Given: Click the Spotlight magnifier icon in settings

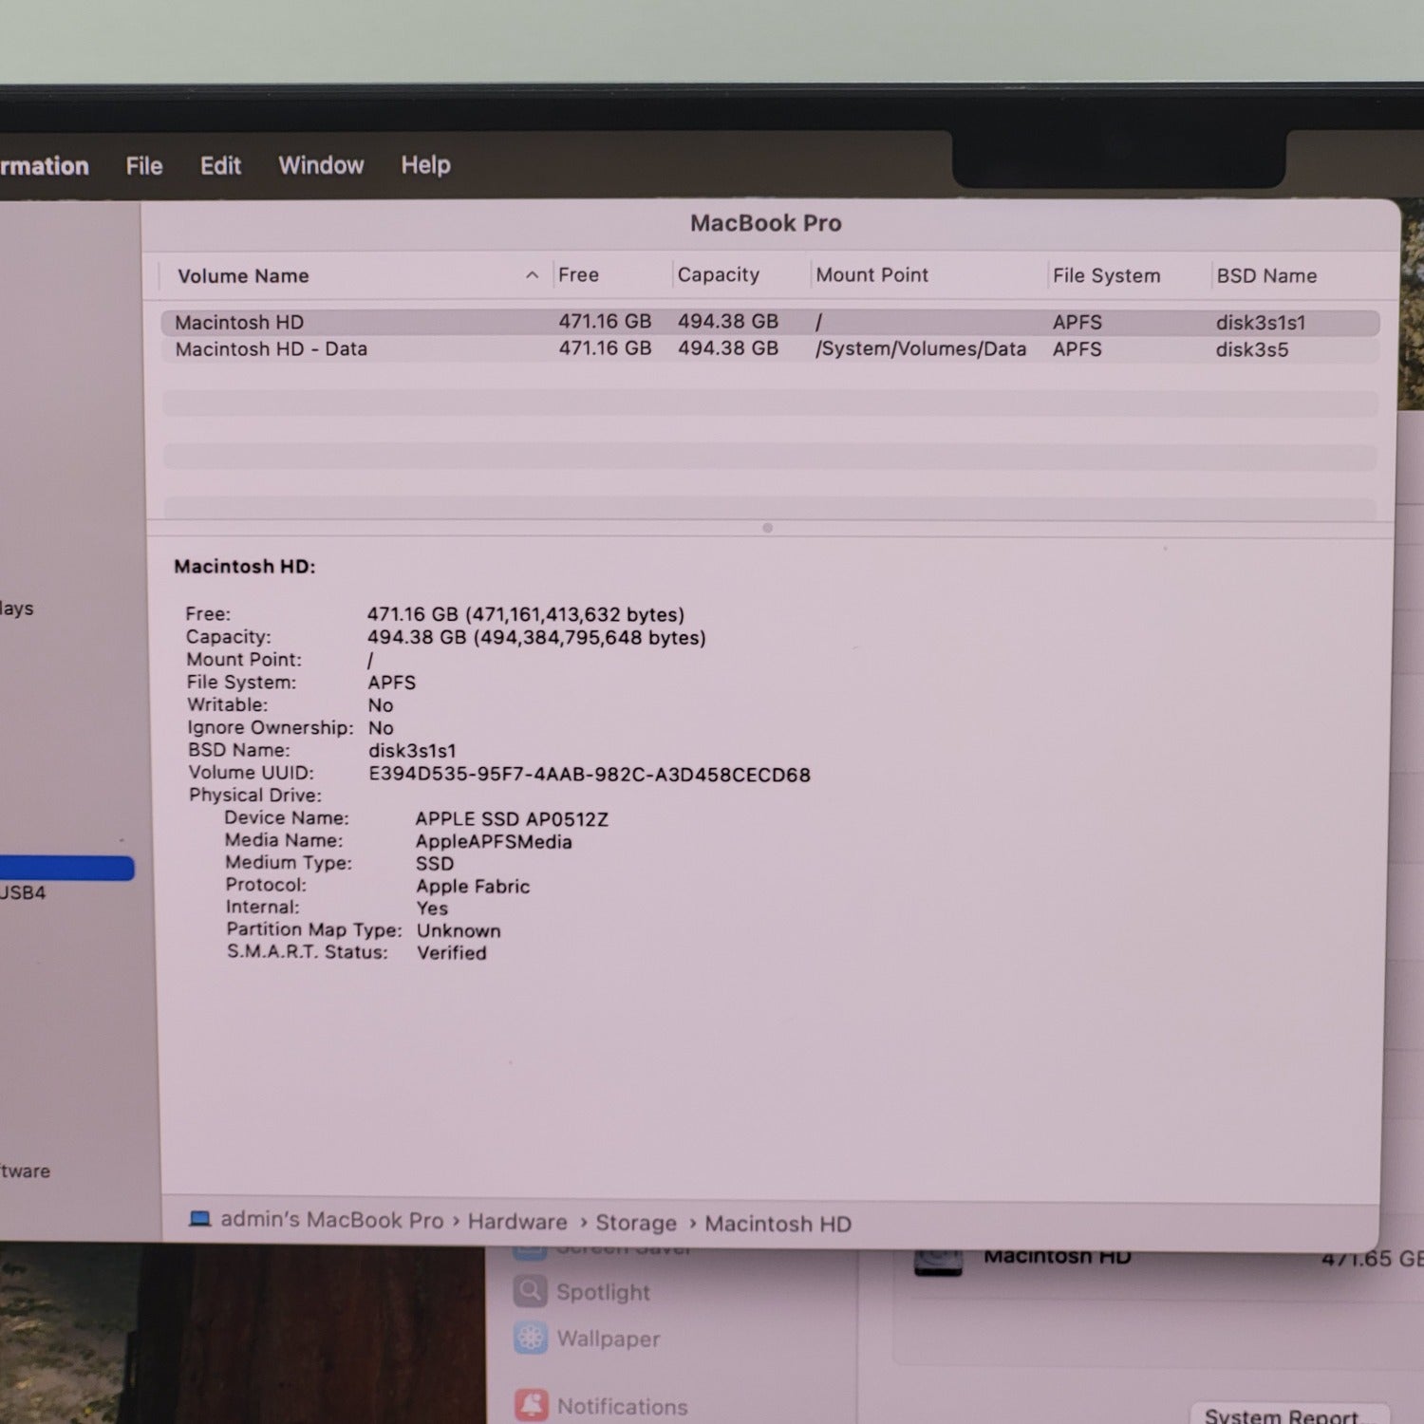Looking at the screenshot, I should (x=530, y=1291).
